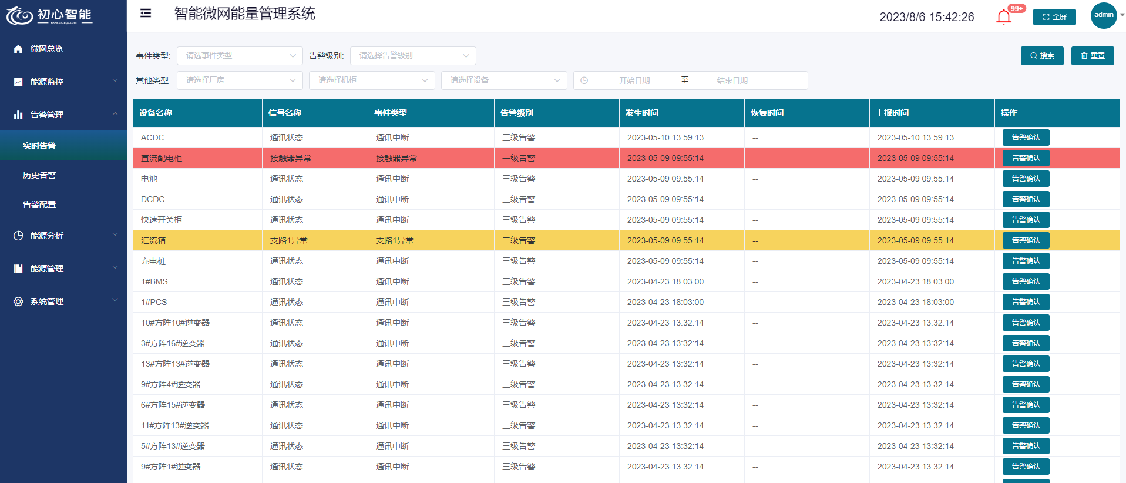Confirm alarm for 电池 row
Image resolution: width=1126 pixels, height=483 pixels.
1026,179
